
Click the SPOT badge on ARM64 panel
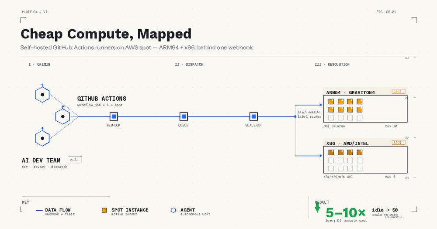tap(398, 92)
